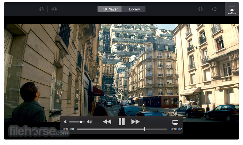Click the stacked layers icon in top bar
The height and width of the screenshot is (145, 243).
(200, 9)
